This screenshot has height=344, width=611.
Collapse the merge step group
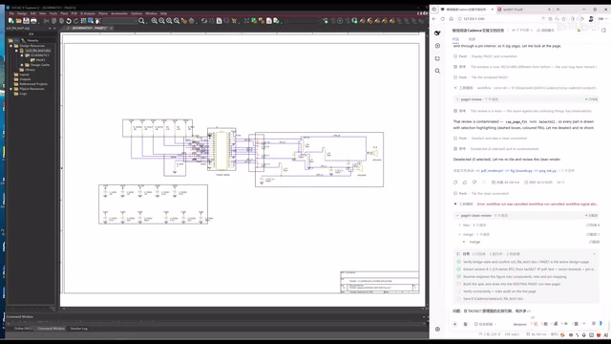click(x=460, y=234)
